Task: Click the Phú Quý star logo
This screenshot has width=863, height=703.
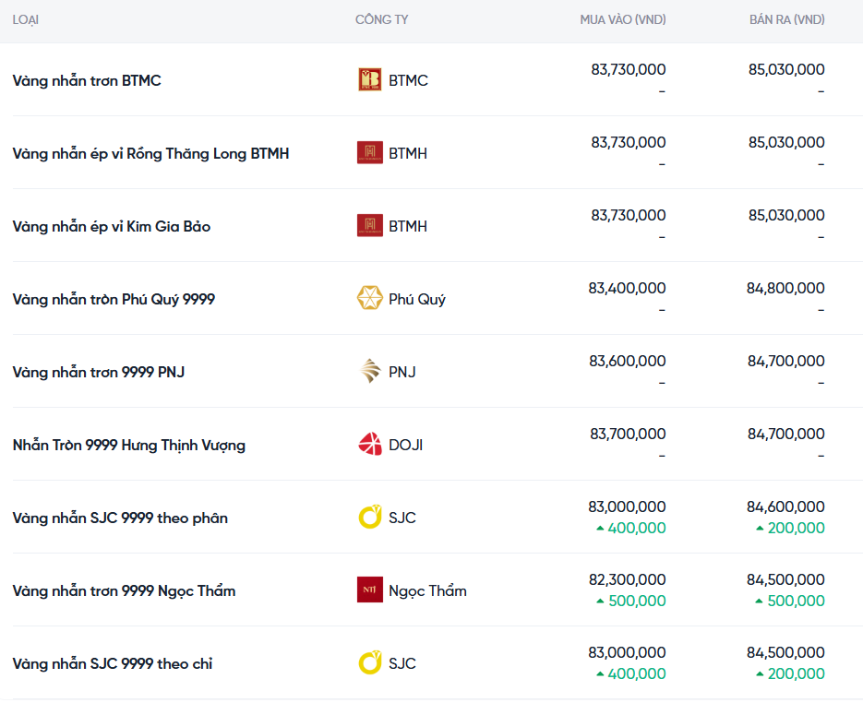Action: coord(370,299)
